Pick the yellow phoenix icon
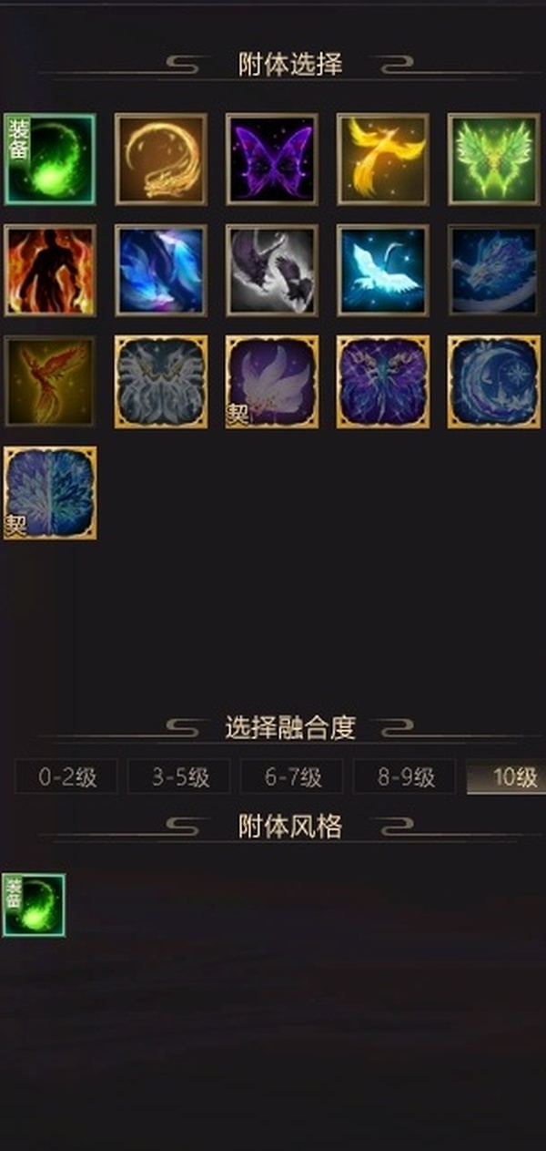Image resolution: width=546 pixels, height=1151 pixels. click(383, 159)
